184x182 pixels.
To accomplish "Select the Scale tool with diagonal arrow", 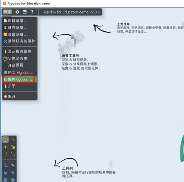I will pos(13,154).
